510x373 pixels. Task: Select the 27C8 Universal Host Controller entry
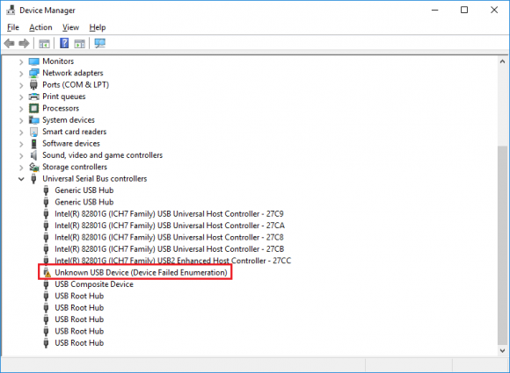pos(169,237)
